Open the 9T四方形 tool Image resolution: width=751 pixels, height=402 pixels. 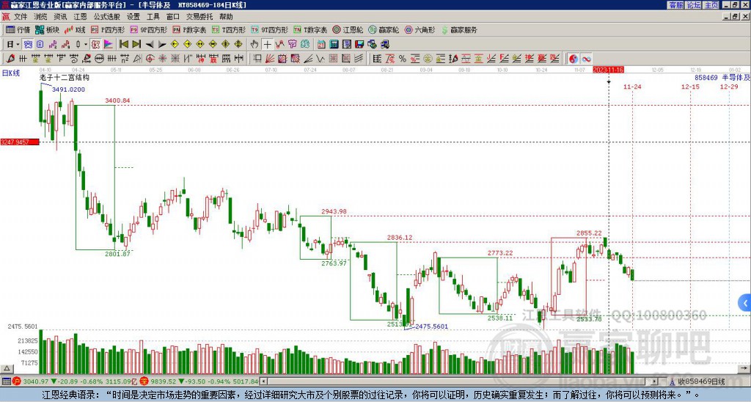[270, 29]
